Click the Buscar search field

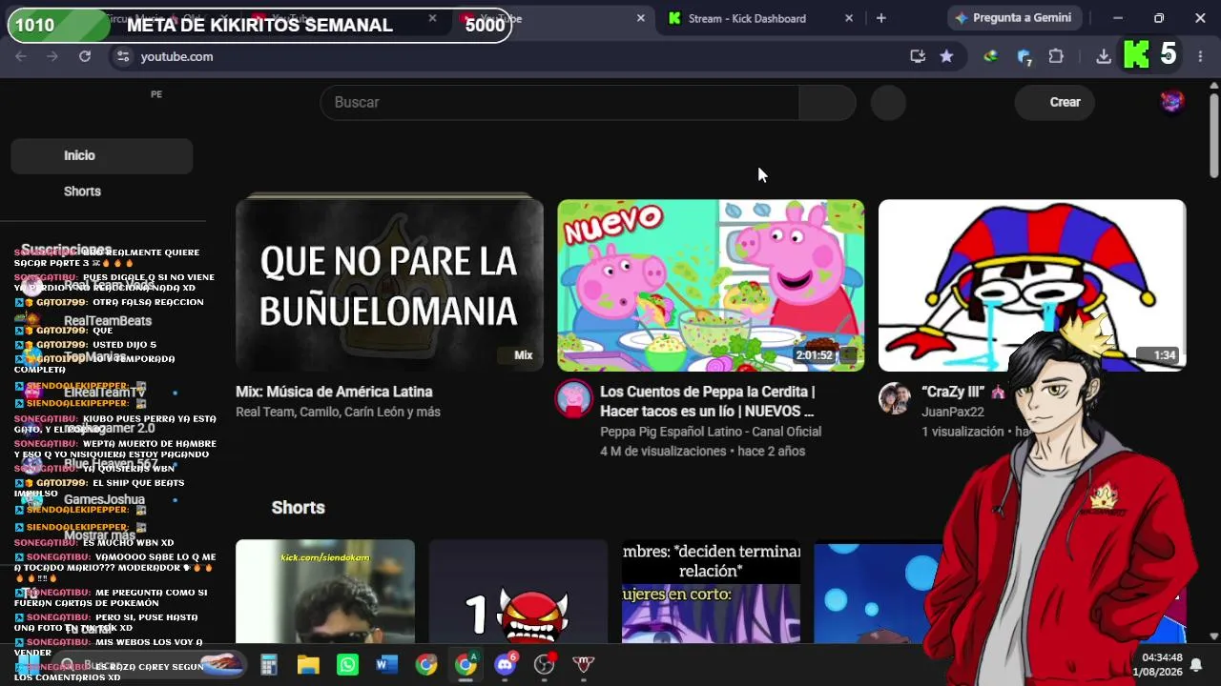(559, 102)
